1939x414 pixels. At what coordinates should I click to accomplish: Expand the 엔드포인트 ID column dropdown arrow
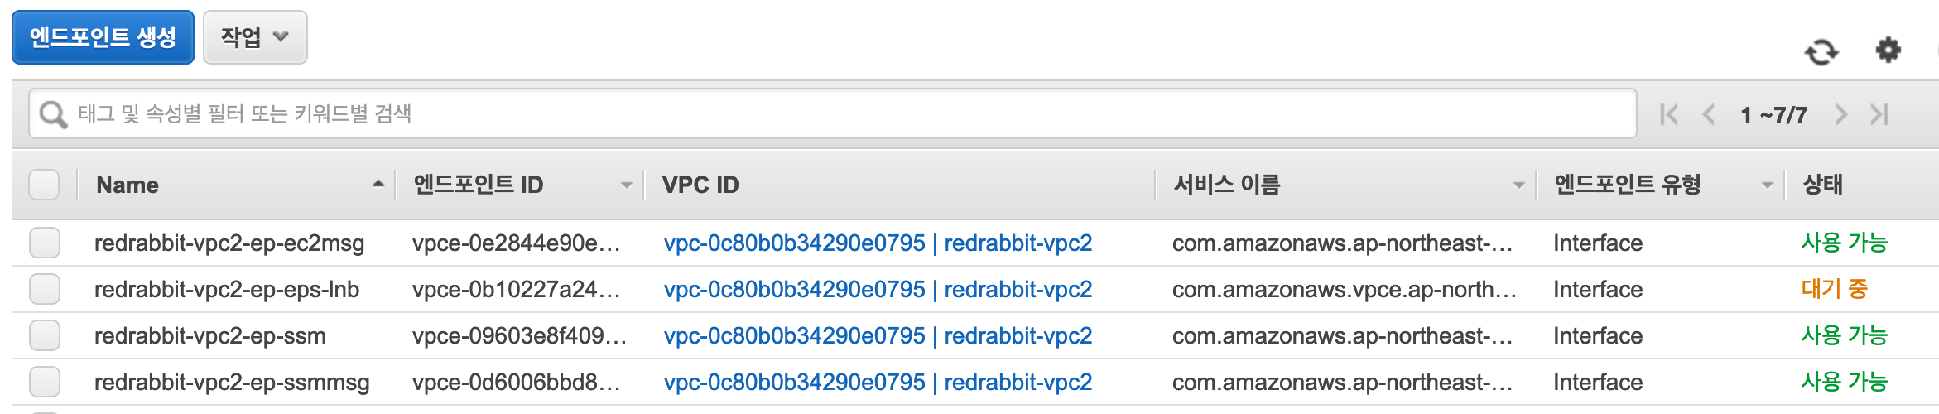[x=627, y=185]
